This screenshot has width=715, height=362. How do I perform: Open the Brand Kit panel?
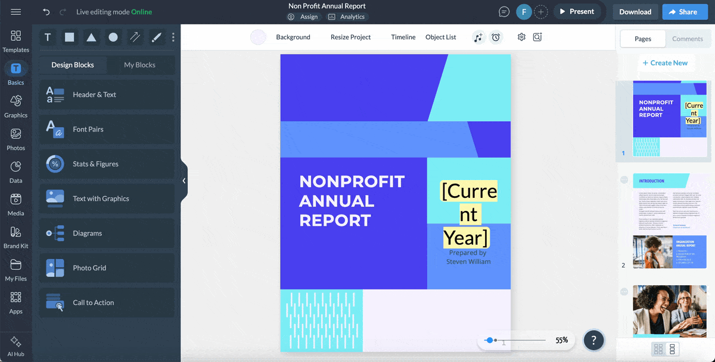coord(16,237)
